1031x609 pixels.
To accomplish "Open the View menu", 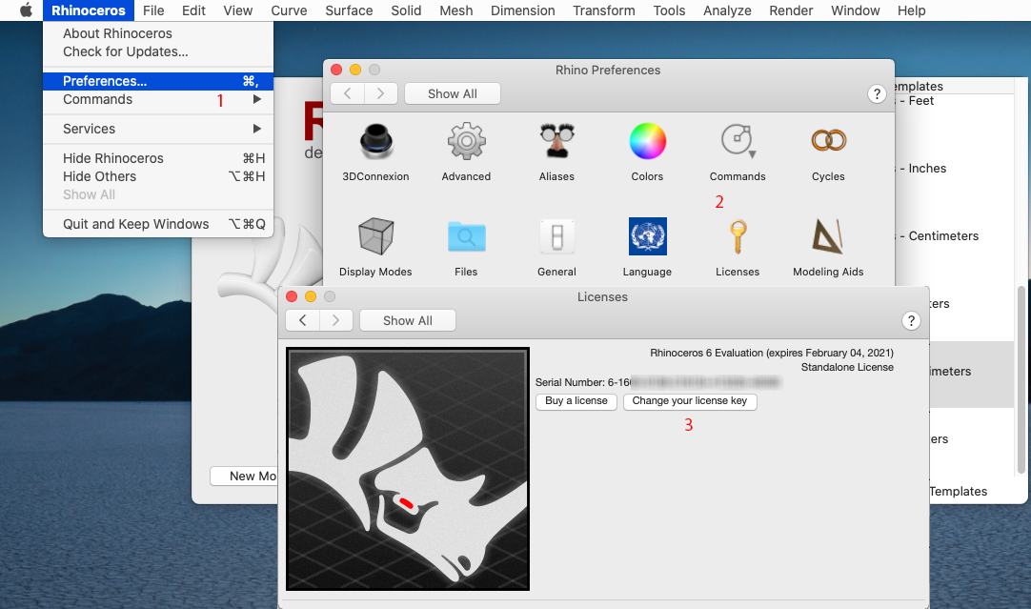I will [237, 10].
